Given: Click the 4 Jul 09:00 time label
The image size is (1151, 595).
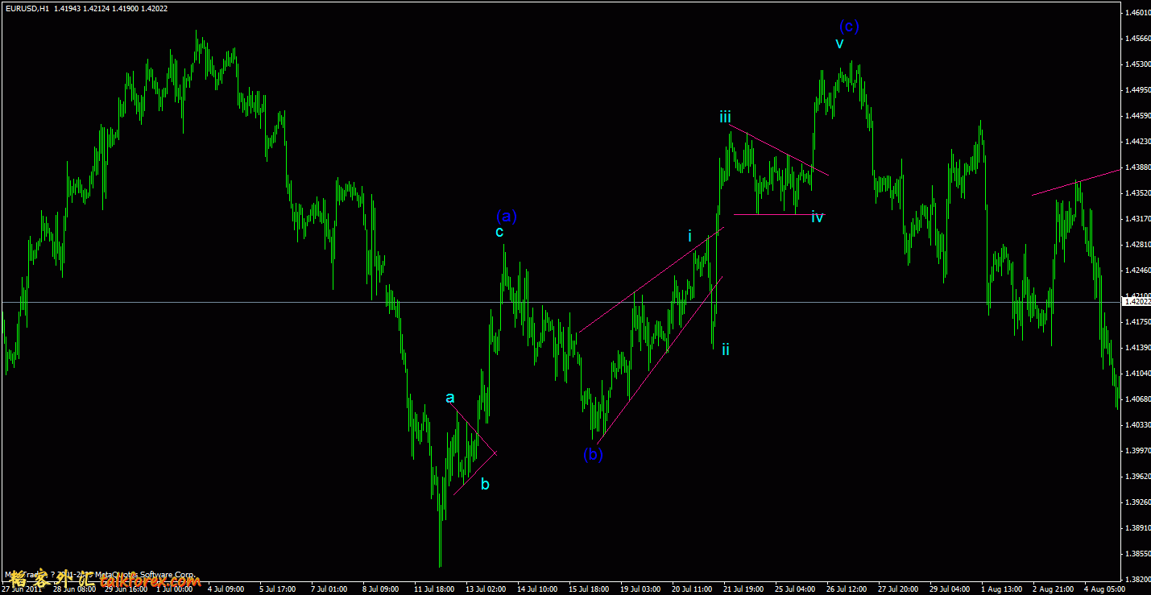Looking at the screenshot, I should [x=228, y=589].
